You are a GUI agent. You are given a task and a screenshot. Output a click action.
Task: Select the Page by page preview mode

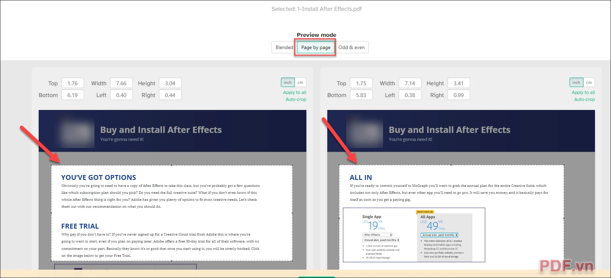pyautogui.click(x=316, y=47)
